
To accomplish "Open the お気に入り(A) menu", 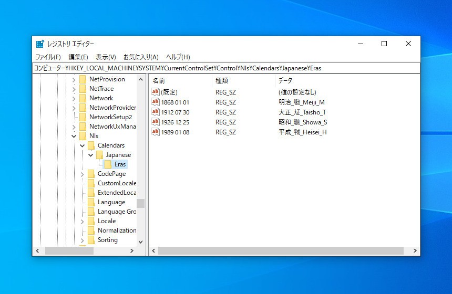I will [x=141, y=57].
